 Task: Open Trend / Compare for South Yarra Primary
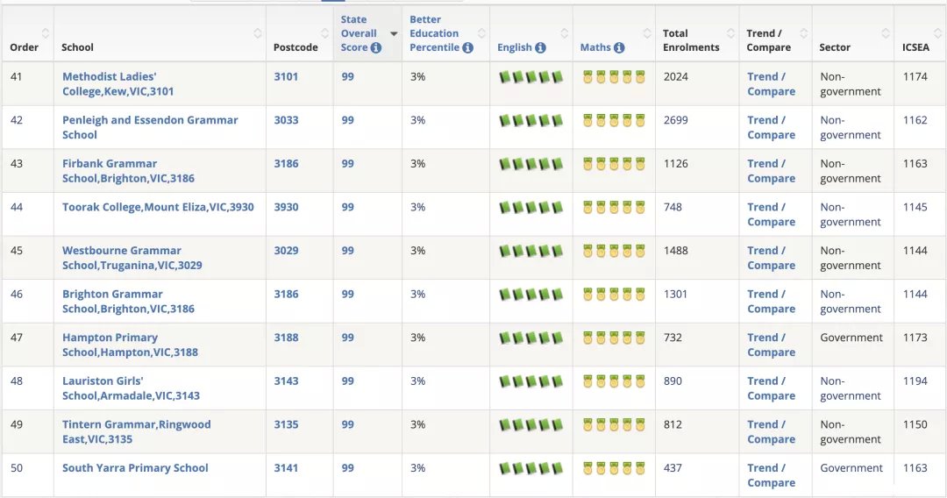(772, 475)
